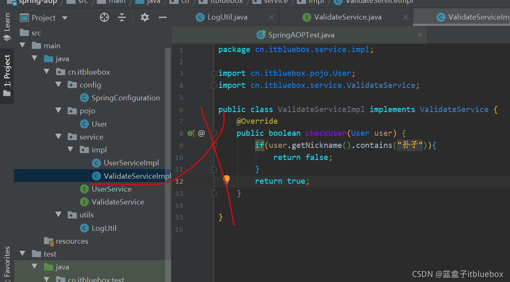
Task: Click the checkUser method name
Action: pyautogui.click(x=326, y=133)
